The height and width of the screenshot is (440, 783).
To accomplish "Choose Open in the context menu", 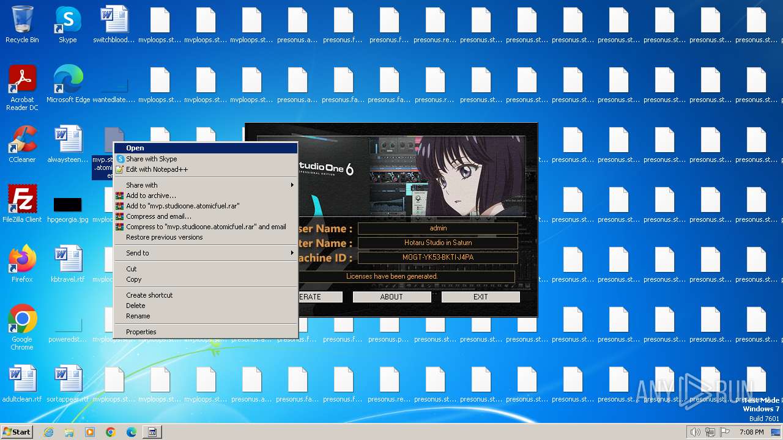I will tap(206, 148).
